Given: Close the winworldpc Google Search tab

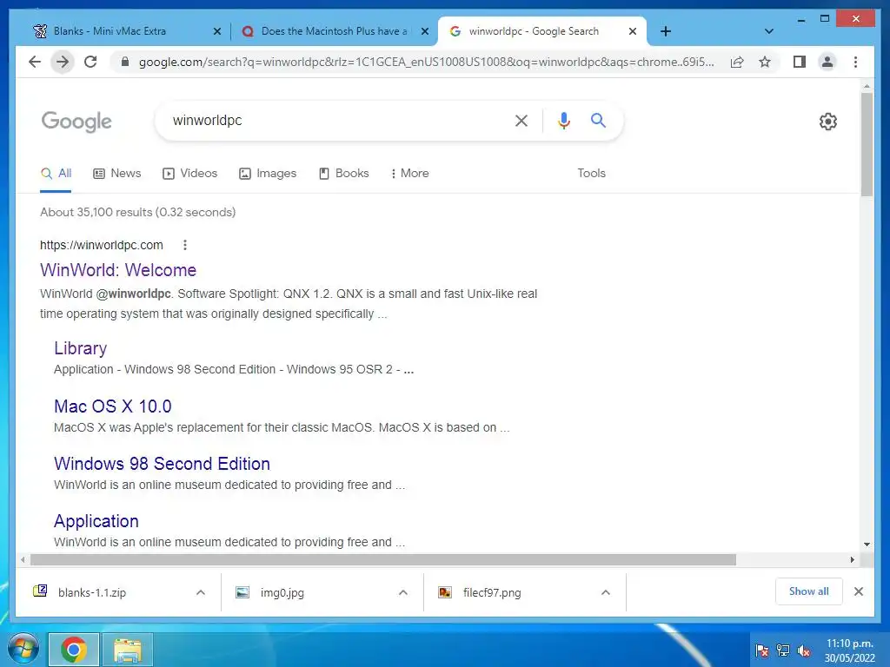Looking at the screenshot, I should point(633,31).
